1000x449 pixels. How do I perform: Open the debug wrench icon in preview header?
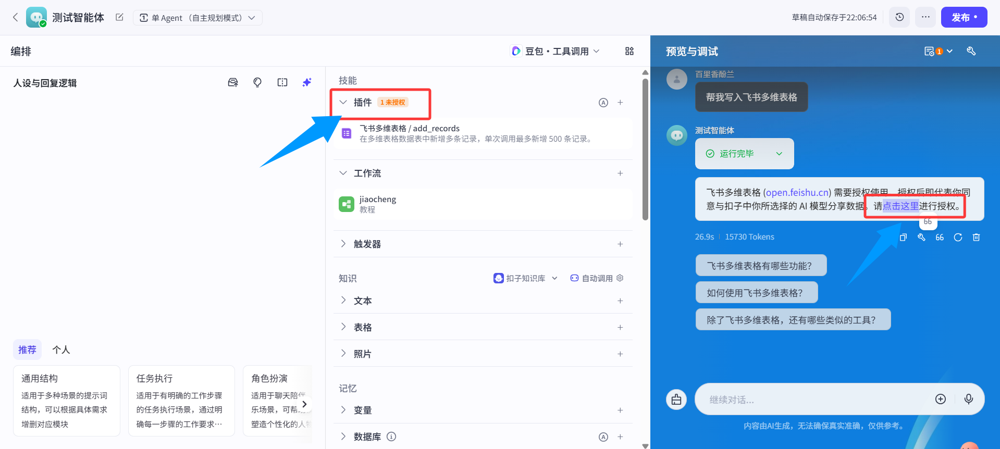coord(971,51)
